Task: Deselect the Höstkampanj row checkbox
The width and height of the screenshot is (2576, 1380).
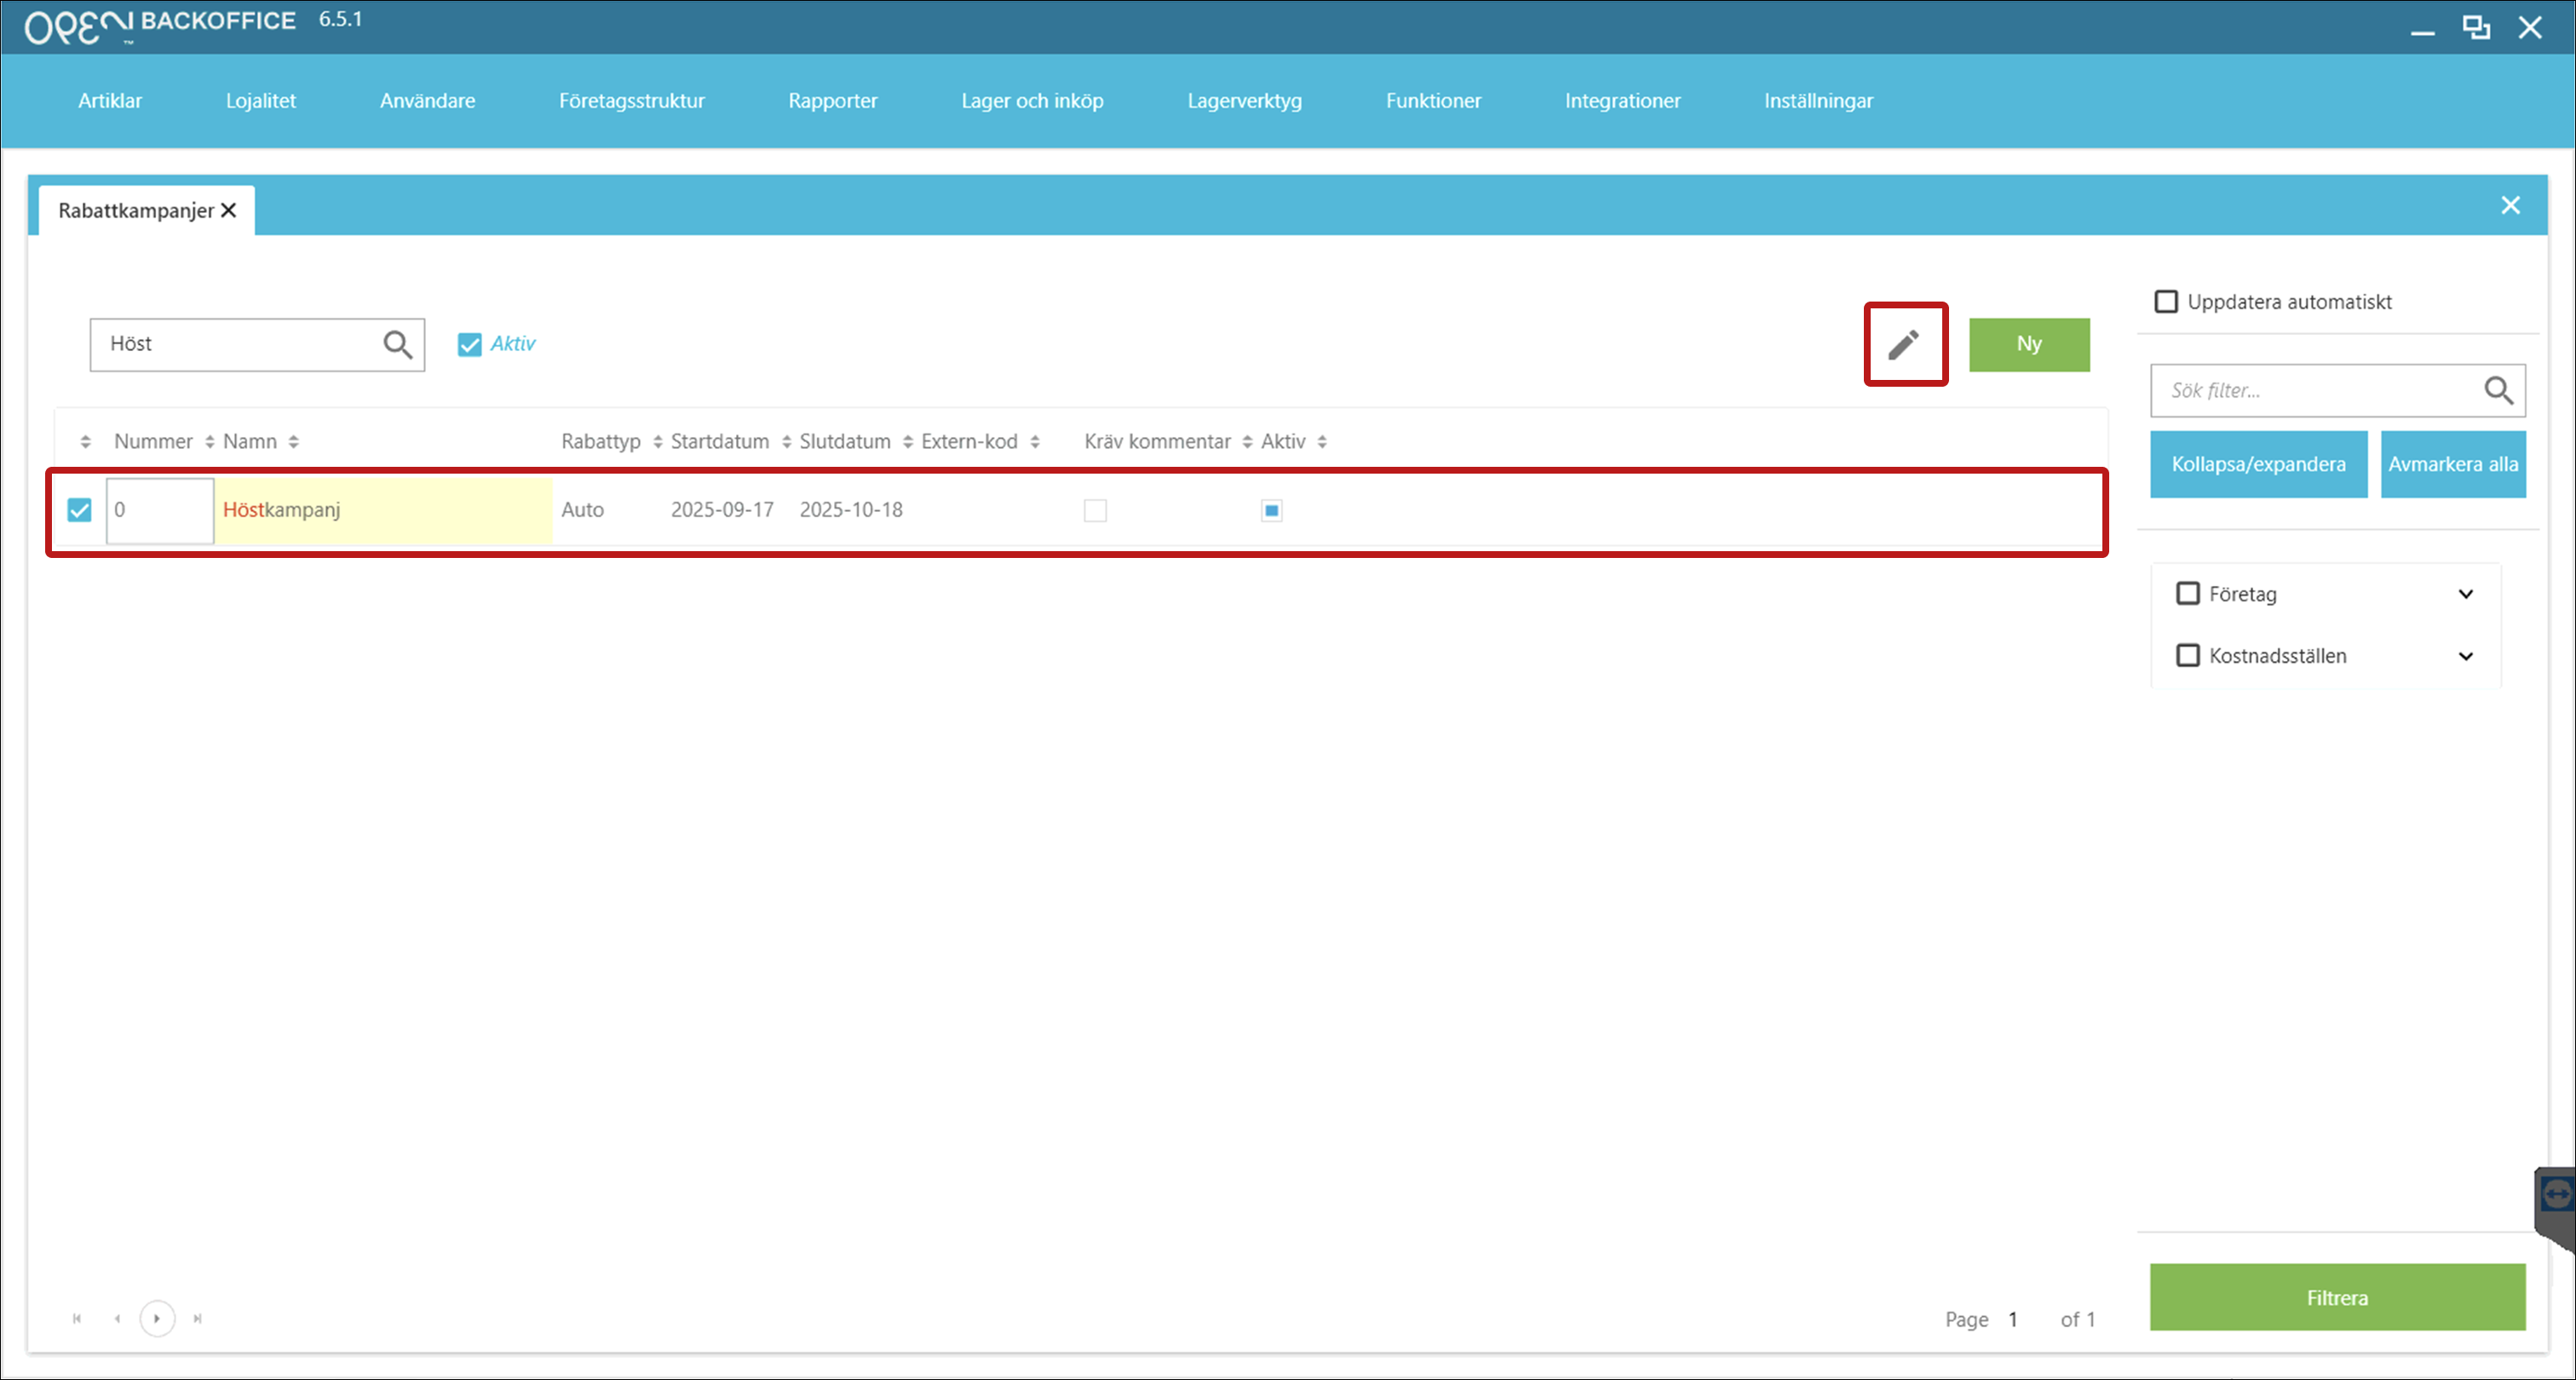Action: point(80,510)
